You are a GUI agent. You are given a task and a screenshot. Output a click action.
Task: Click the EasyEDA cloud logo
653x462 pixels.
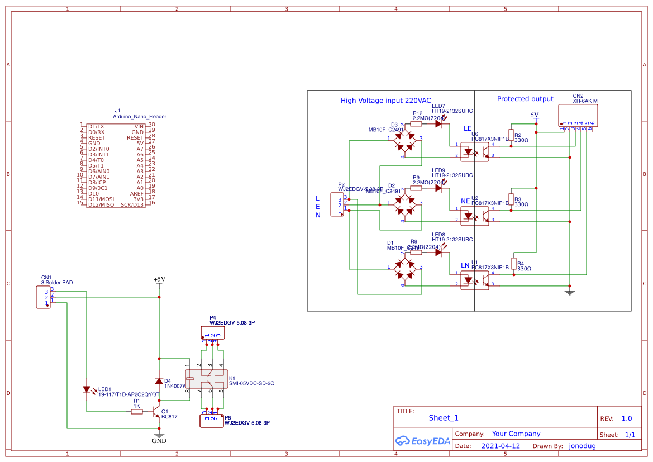point(403,441)
